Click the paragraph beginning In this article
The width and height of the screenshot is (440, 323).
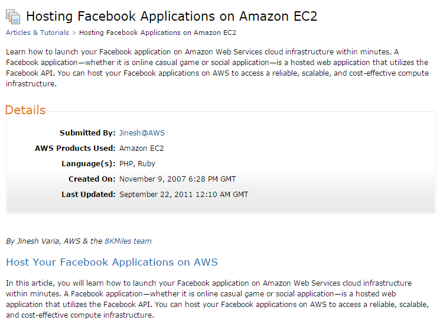point(217,299)
